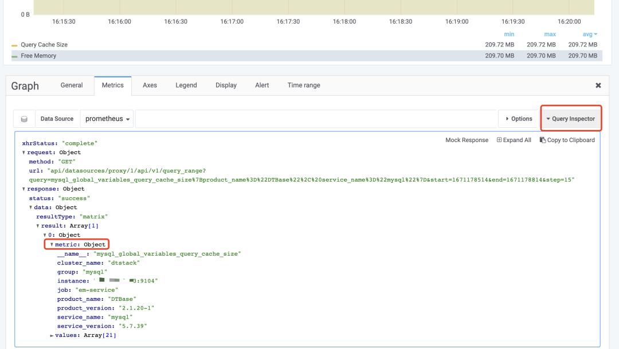
Task: Toggle the Query Cache Size series
Action: click(44, 45)
